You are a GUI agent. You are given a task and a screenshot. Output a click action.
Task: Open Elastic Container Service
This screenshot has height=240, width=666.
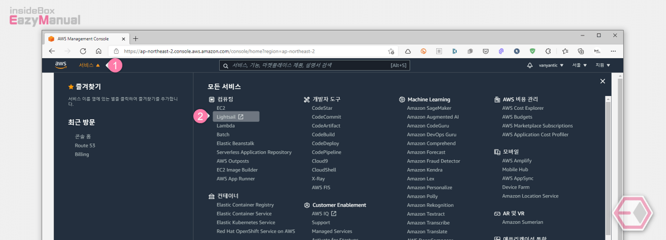coord(244,214)
